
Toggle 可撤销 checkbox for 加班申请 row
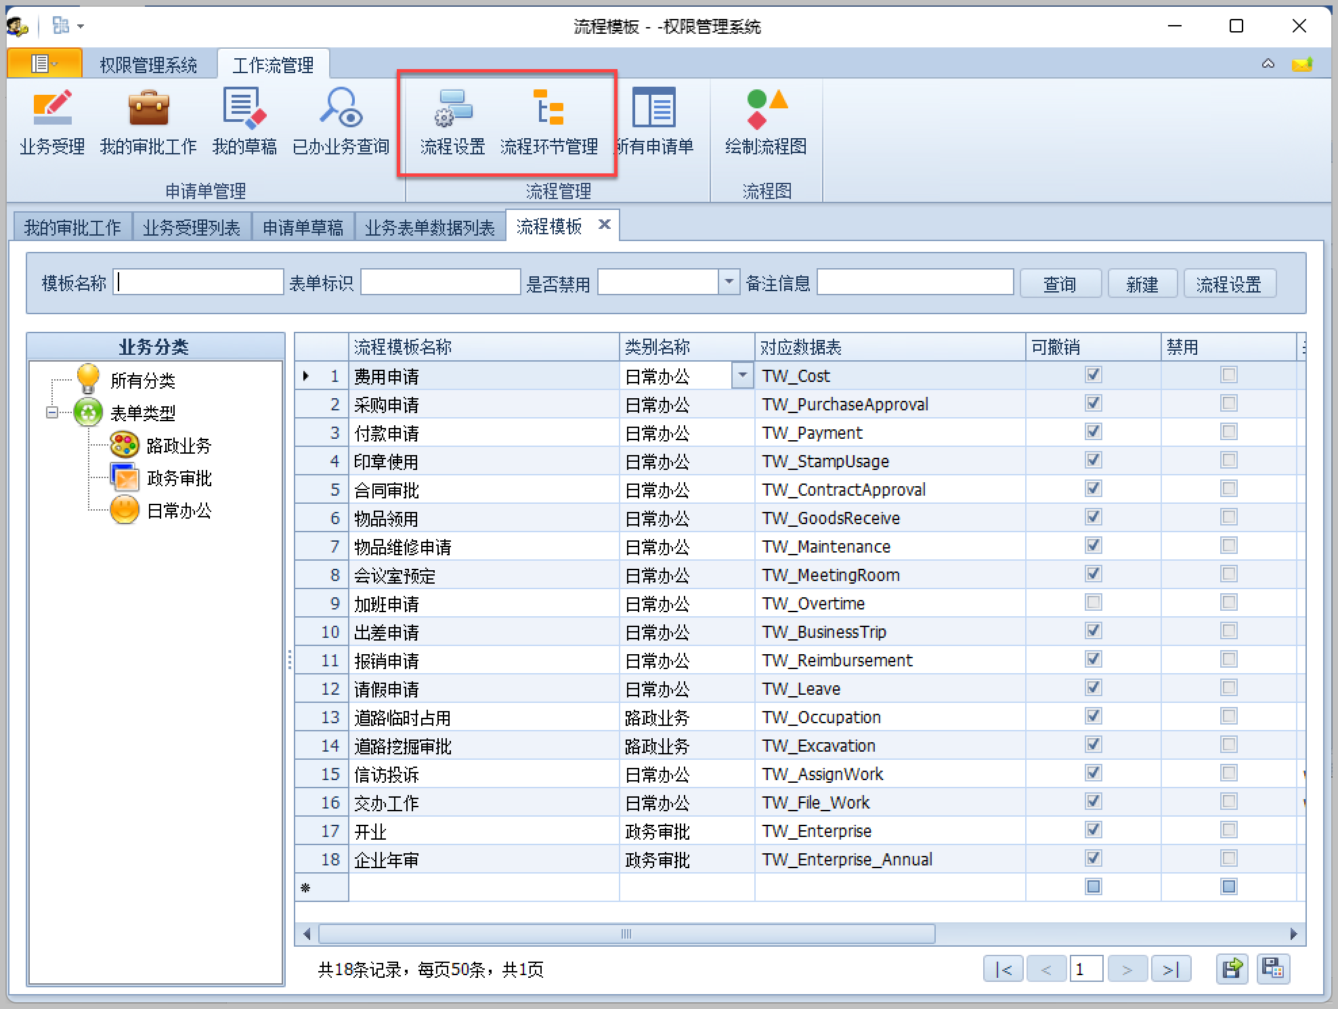[x=1093, y=602]
